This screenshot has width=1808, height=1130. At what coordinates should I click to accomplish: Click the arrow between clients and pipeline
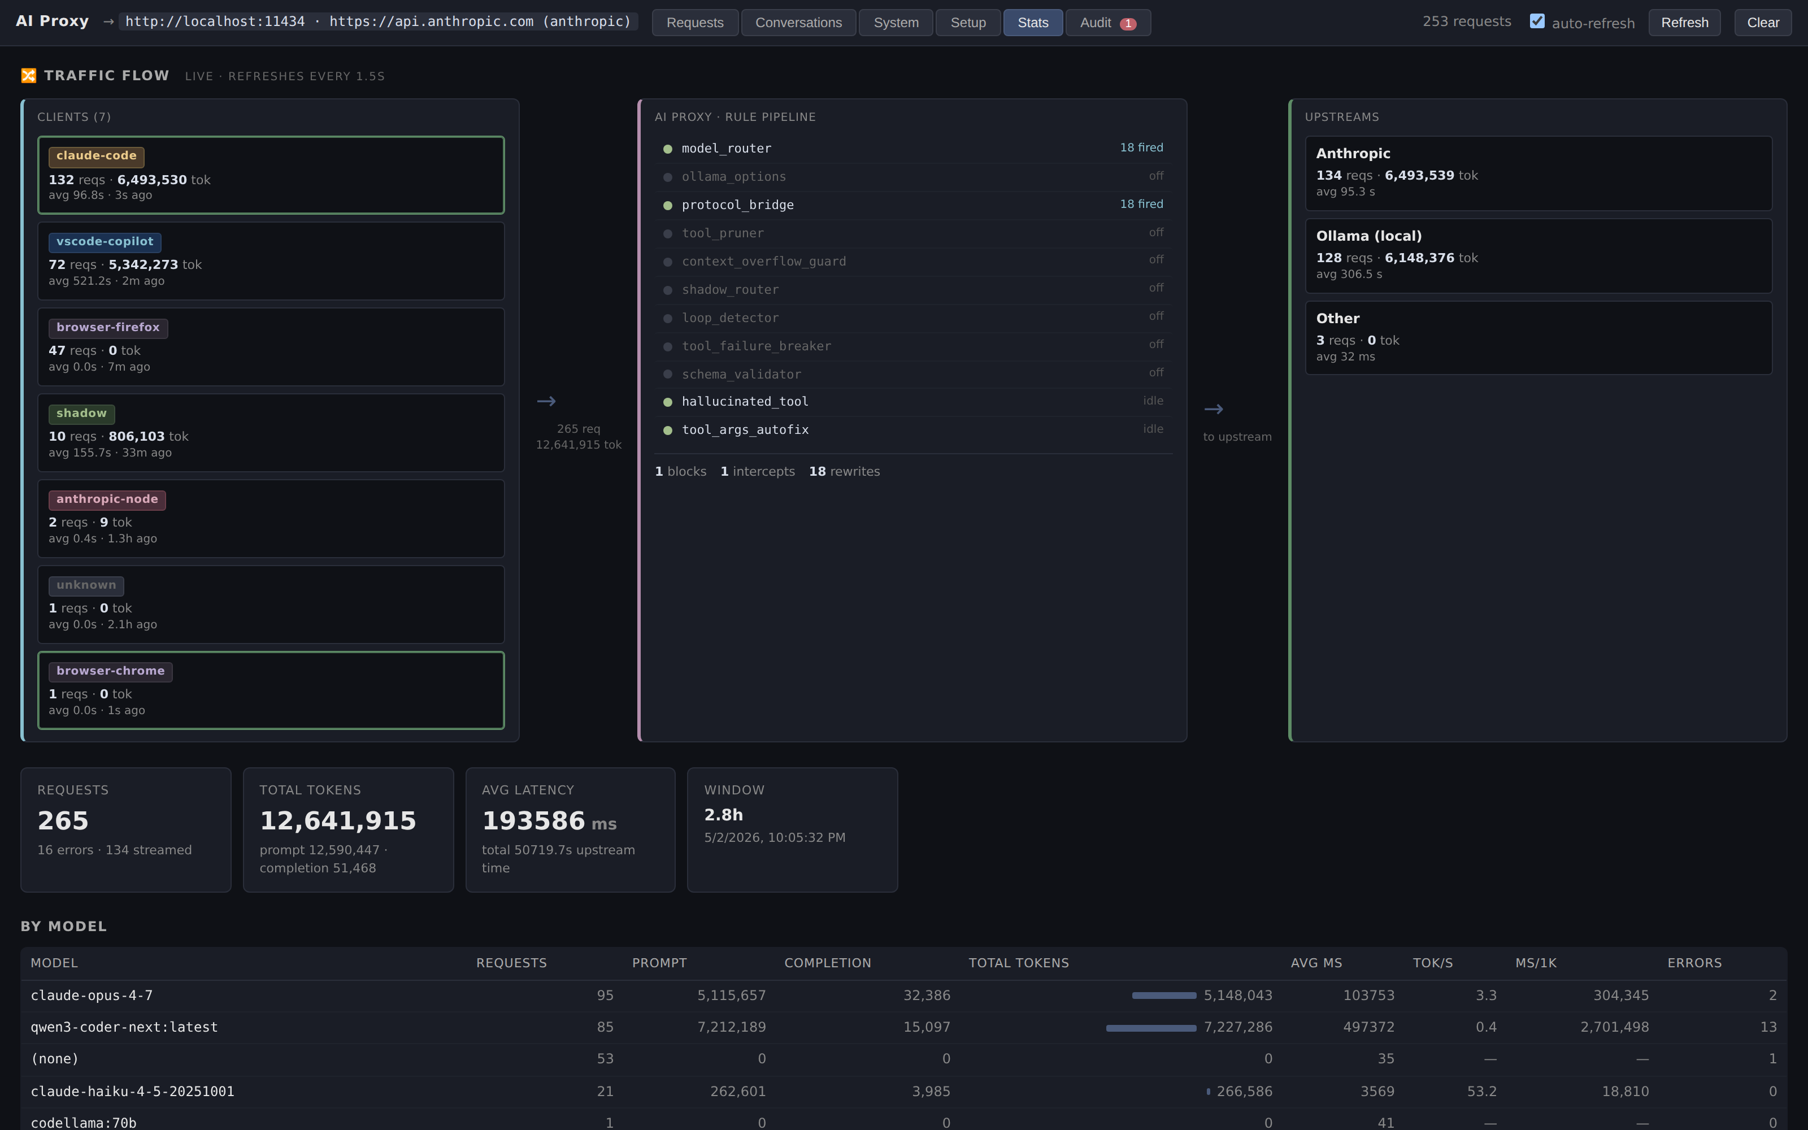546,401
